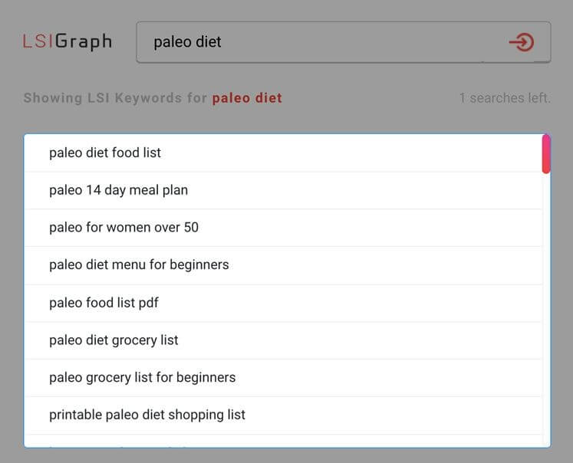Click into the 'paleo diet' search field
Screen dimensions: 573x463
tap(307, 42)
